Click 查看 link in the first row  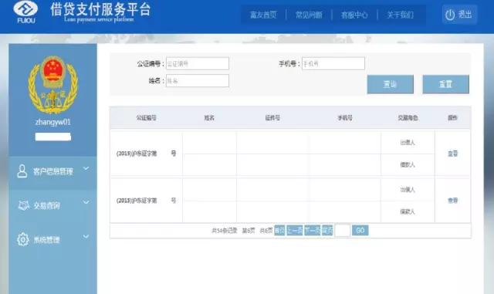tap(453, 154)
